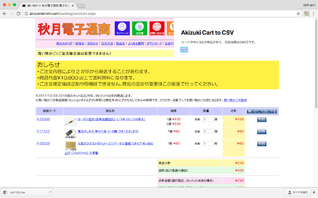Close the downloads bar with the X
This screenshot has height=198, width=318.
pyautogui.click(x=314, y=193)
